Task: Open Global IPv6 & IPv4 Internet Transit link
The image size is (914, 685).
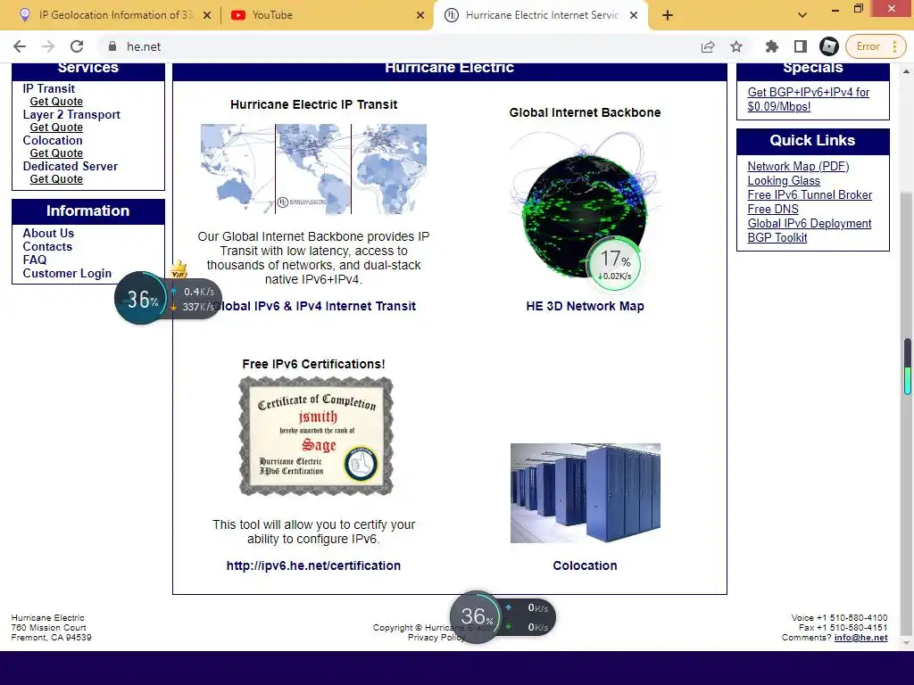Action: (313, 307)
